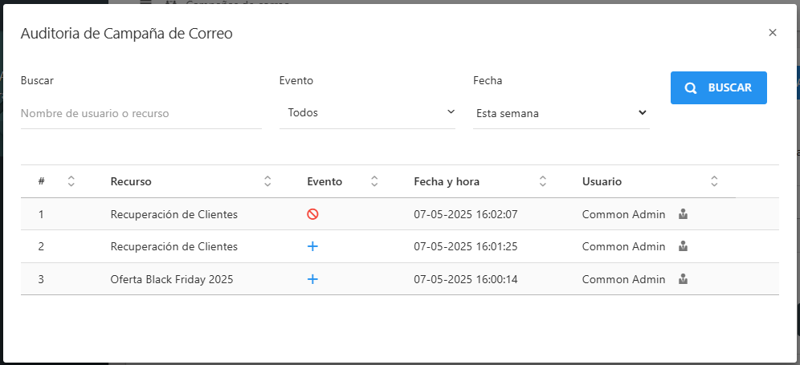Click the blocked event icon in row 1
Image resolution: width=800 pixels, height=365 pixels.
tap(313, 214)
